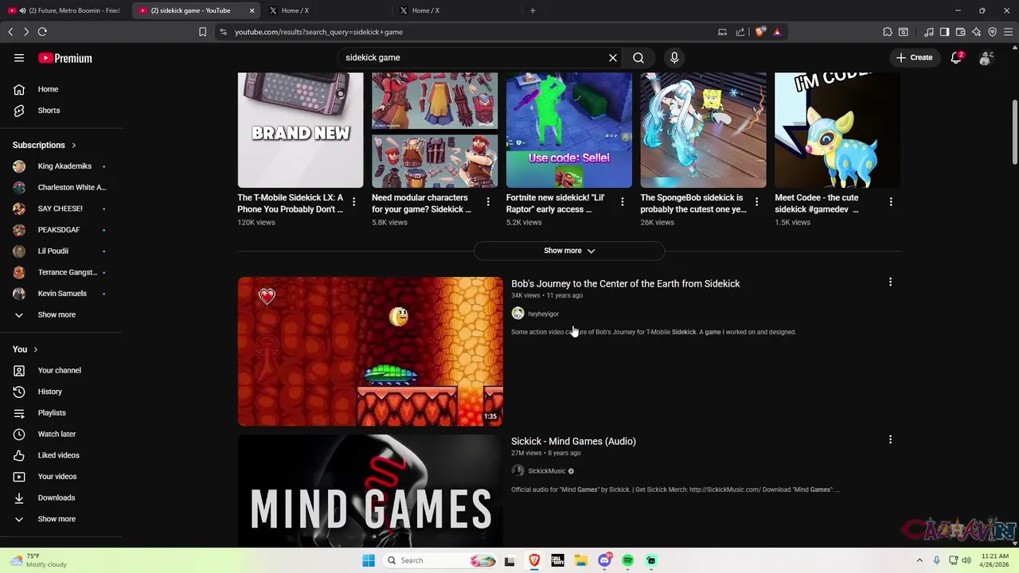Open Windows Start menu

click(368, 560)
